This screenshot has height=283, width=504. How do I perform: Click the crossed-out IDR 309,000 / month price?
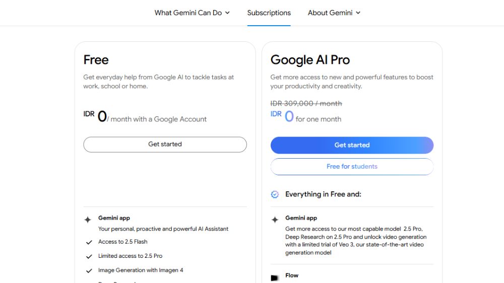tap(306, 103)
